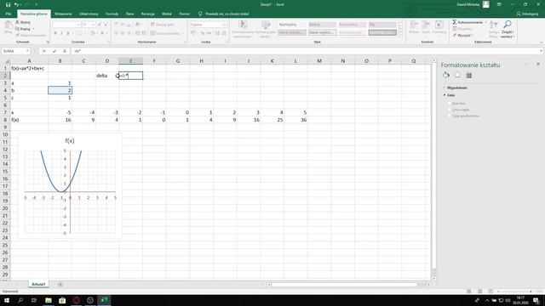Select Linia gradientowa radio option
545x306 pixels.
(x=449, y=116)
